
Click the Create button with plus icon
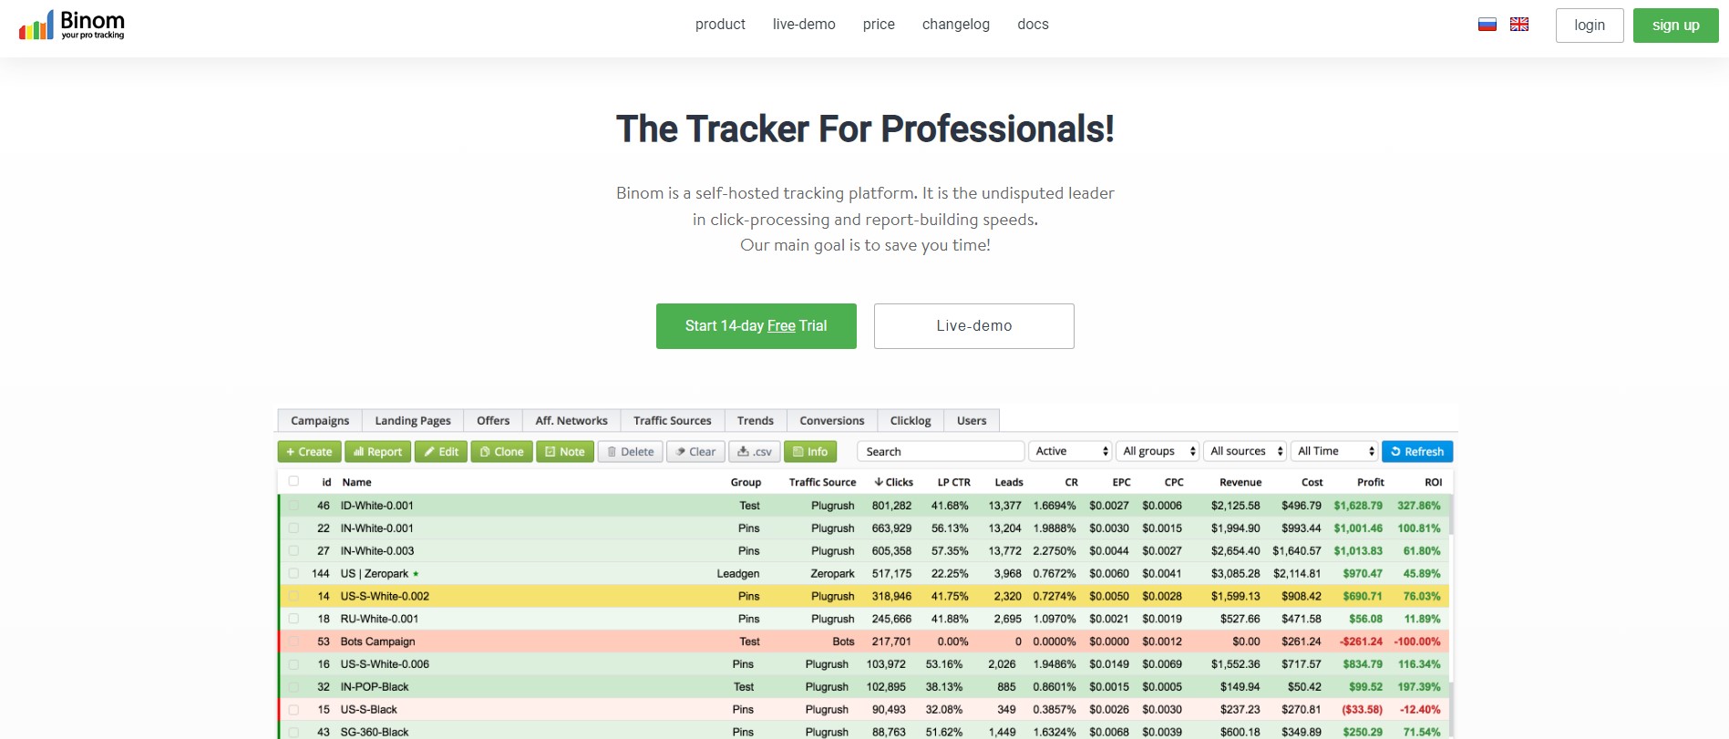(309, 452)
